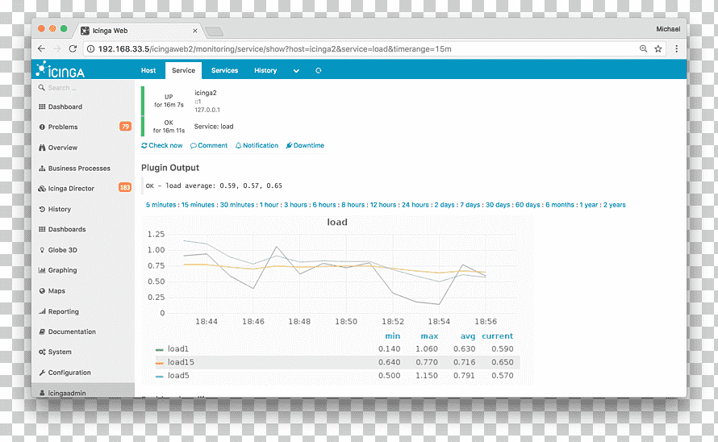The height and width of the screenshot is (442, 718).
Task: Set graph range to 8 hours
Action: (x=353, y=205)
